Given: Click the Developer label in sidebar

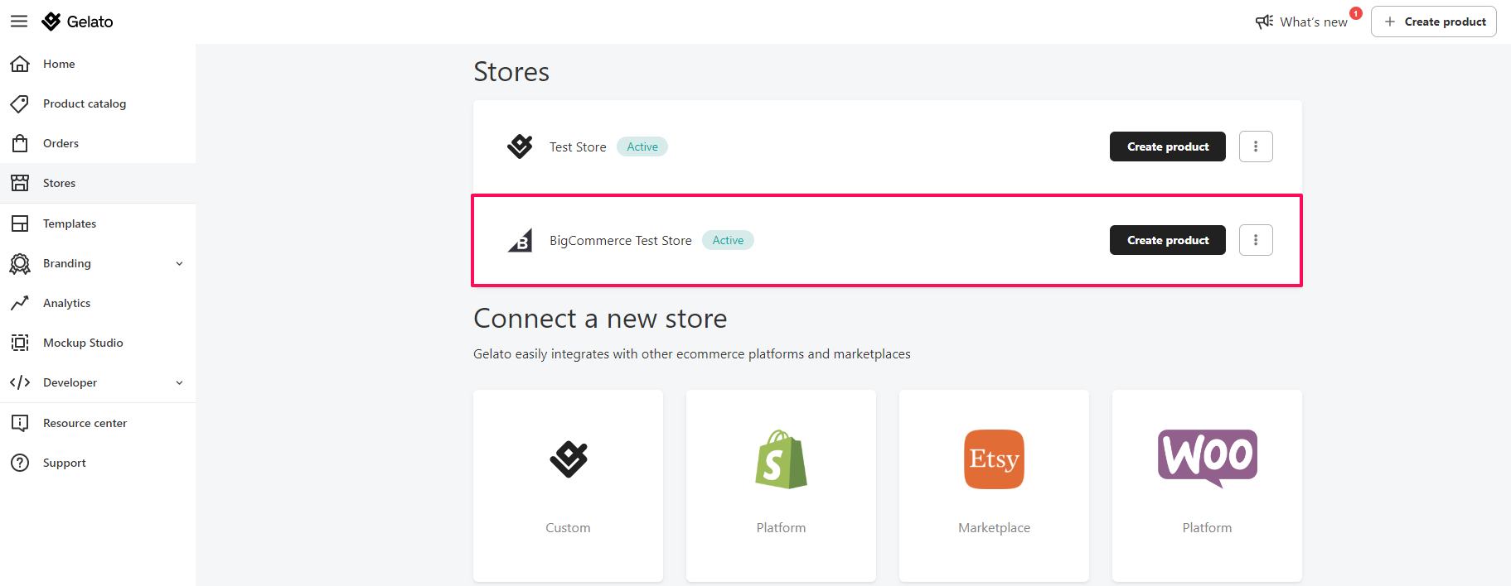Looking at the screenshot, I should 70,382.
